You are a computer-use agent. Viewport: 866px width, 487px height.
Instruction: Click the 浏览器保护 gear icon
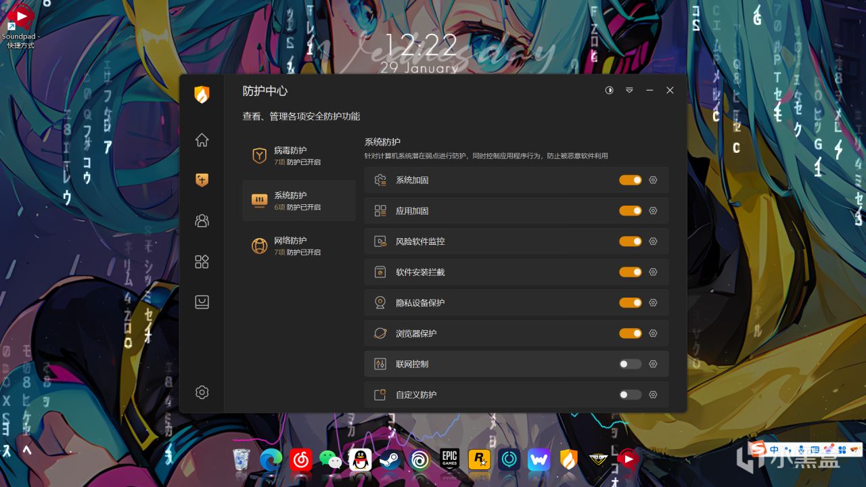click(x=653, y=333)
